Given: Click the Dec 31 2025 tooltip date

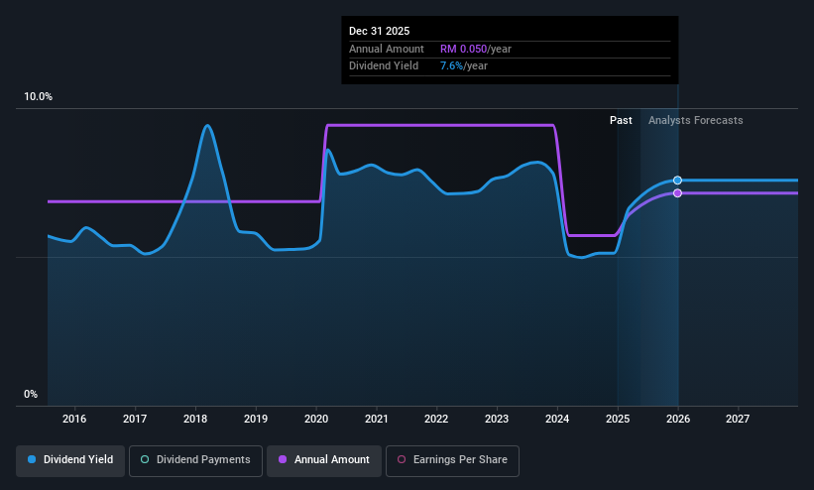Looking at the screenshot, I should click(x=379, y=31).
